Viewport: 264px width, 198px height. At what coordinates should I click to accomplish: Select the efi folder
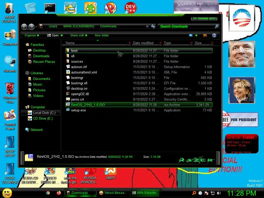139,56
